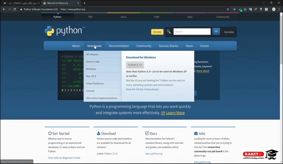Click the address bar URL
The width and height of the screenshot is (283, 164).
click(x=73, y=9)
